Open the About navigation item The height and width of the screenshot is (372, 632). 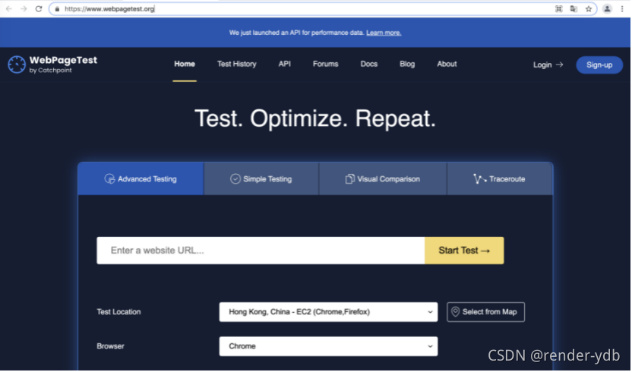(447, 64)
